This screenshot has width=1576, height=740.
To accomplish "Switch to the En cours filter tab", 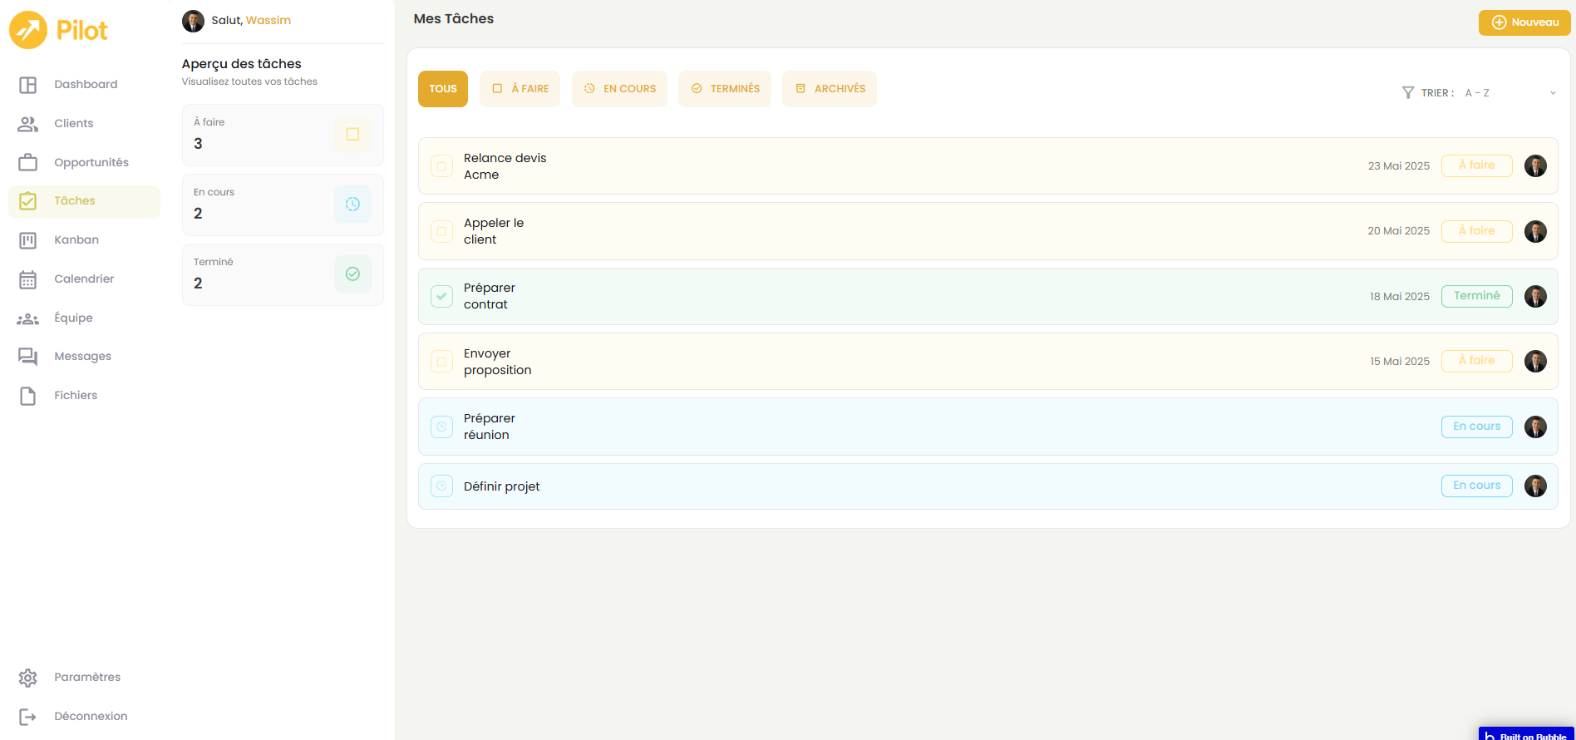I will coord(619,89).
